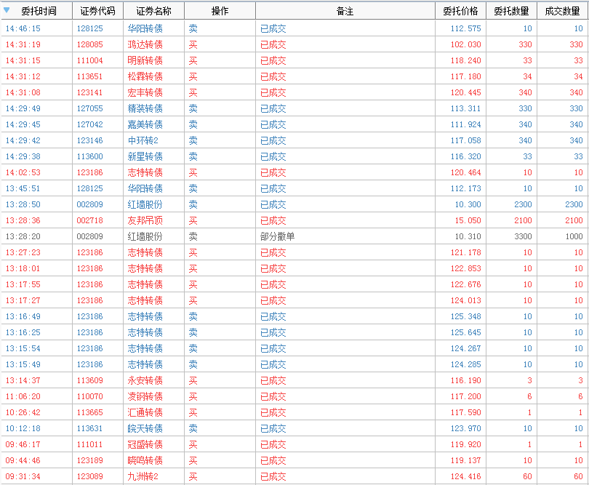
Task: Click time 14:02:53 of 志特转债 order
Action: click(x=23, y=172)
